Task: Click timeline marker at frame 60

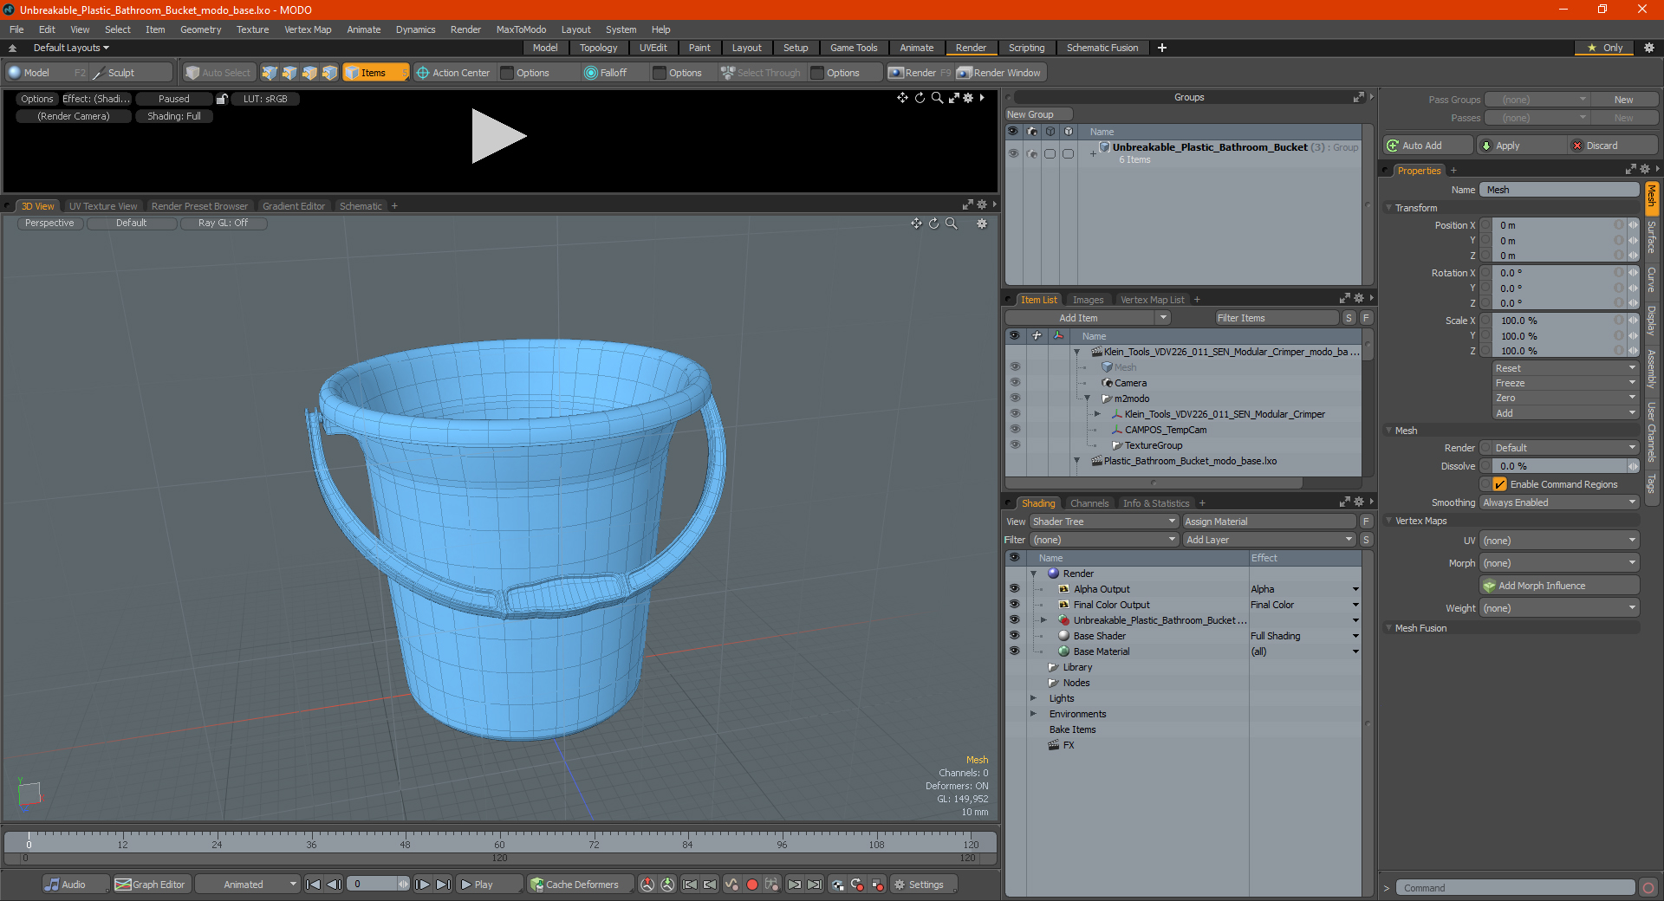Action: [499, 843]
